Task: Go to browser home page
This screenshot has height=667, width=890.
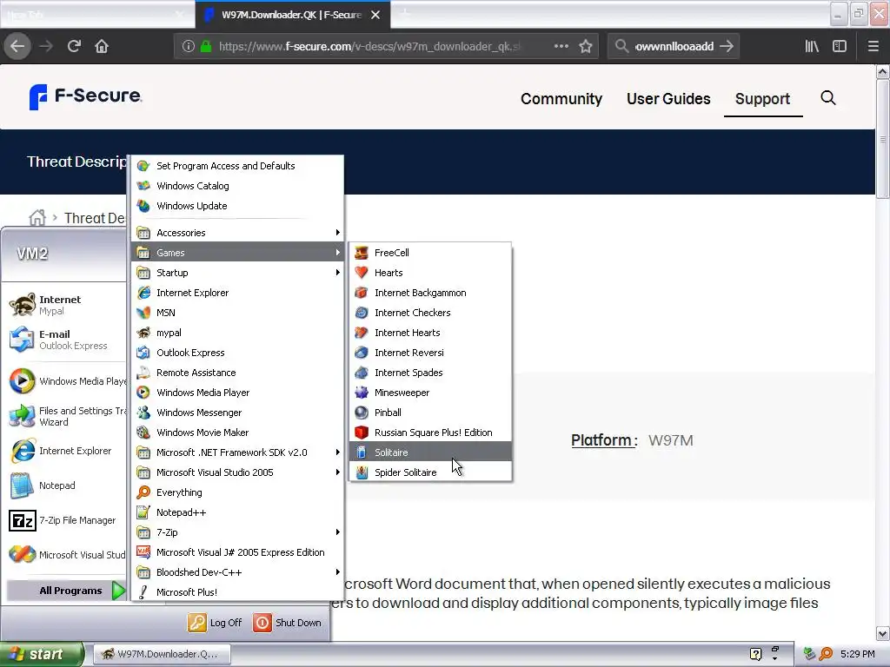Action: 102,47
